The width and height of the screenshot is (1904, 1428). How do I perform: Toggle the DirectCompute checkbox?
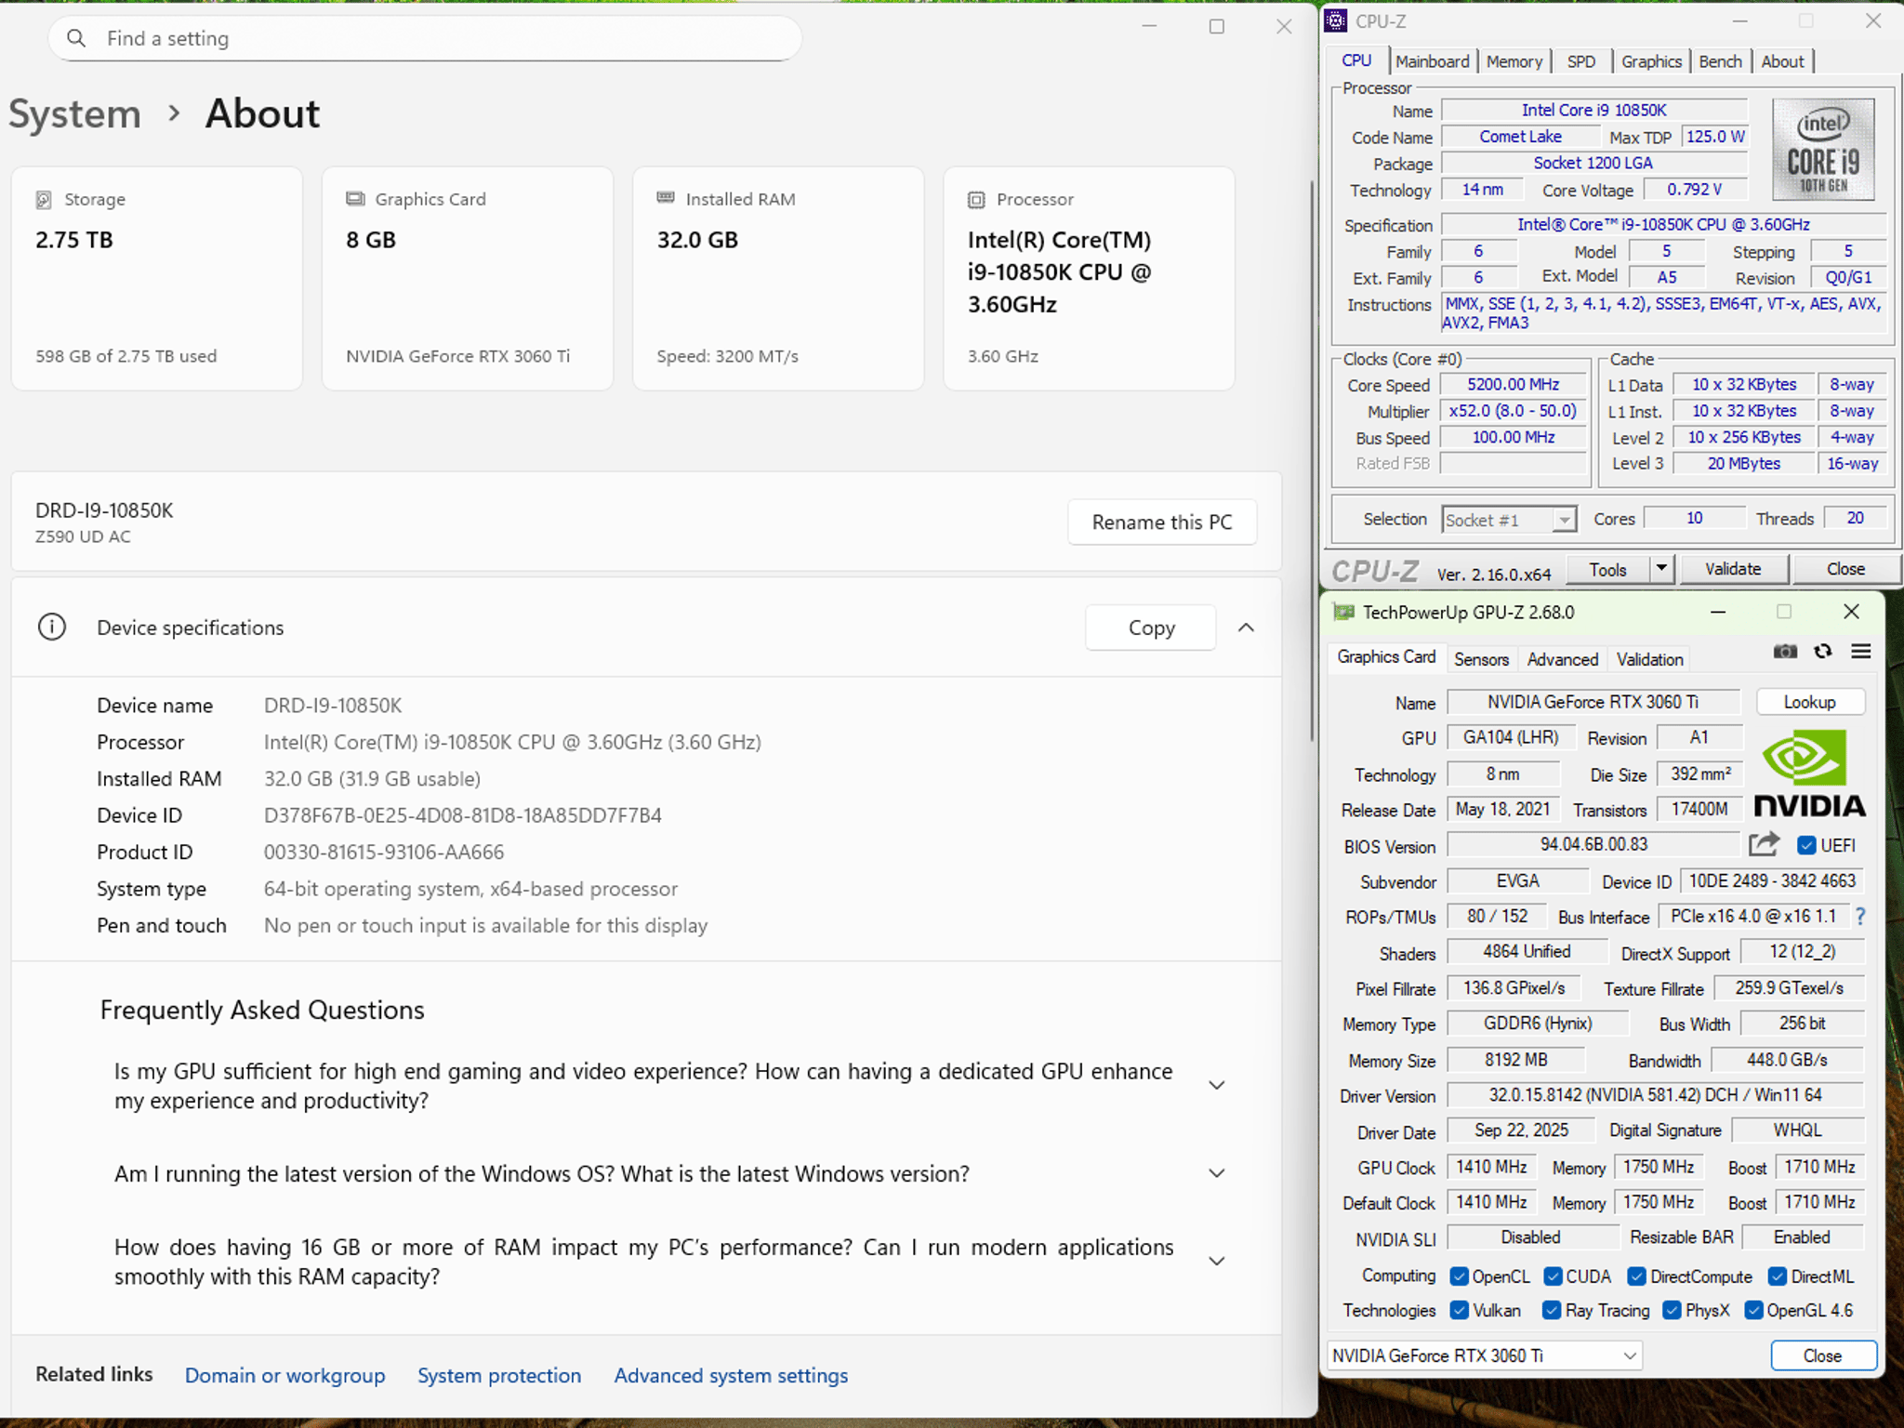(x=1636, y=1276)
